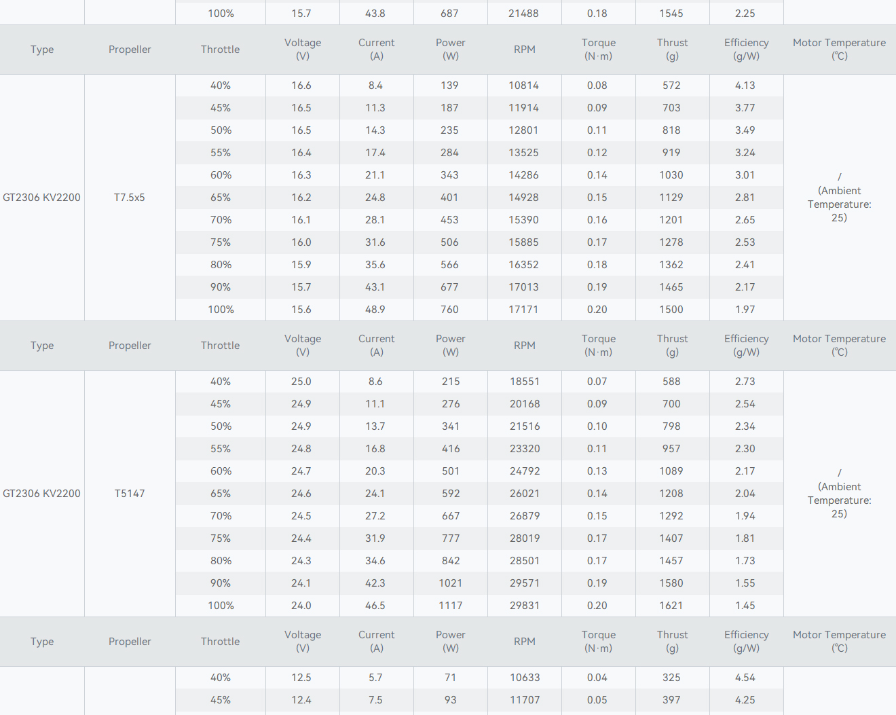Select voltage value 25.0
The image size is (896, 715).
click(x=301, y=382)
